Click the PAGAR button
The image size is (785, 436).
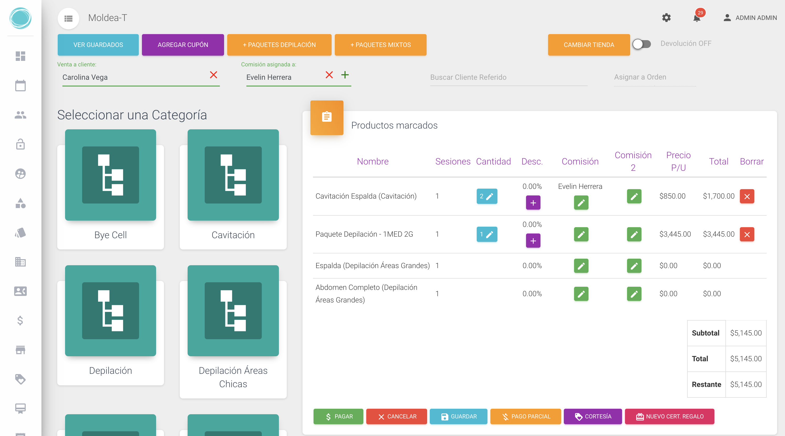click(x=338, y=417)
